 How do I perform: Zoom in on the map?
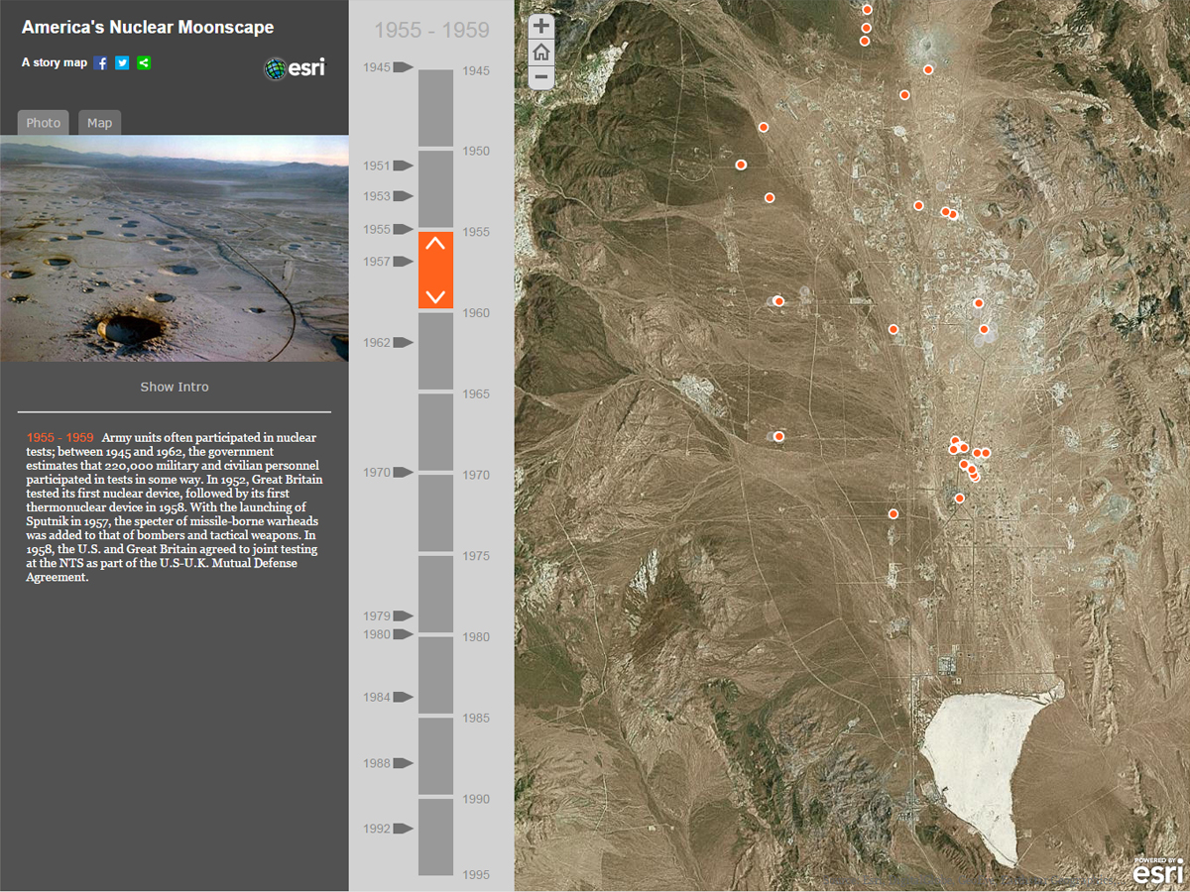(541, 27)
